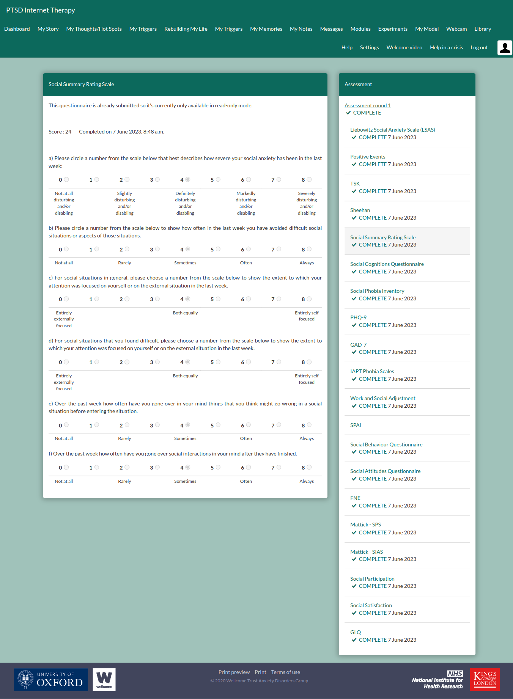The width and height of the screenshot is (513, 699).
Task: Select radio 8 for question a severity
Action: [309, 179]
